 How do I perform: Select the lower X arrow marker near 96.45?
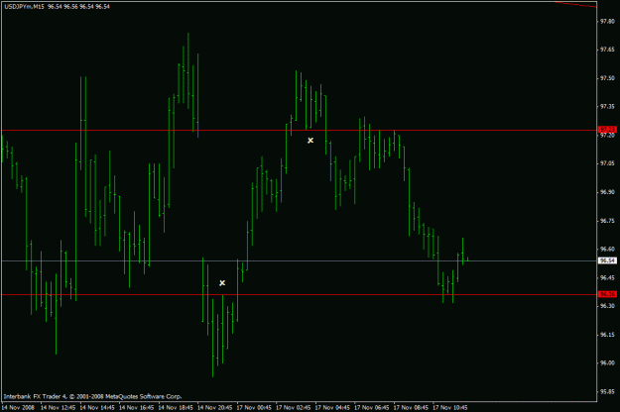[x=222, y=283]
